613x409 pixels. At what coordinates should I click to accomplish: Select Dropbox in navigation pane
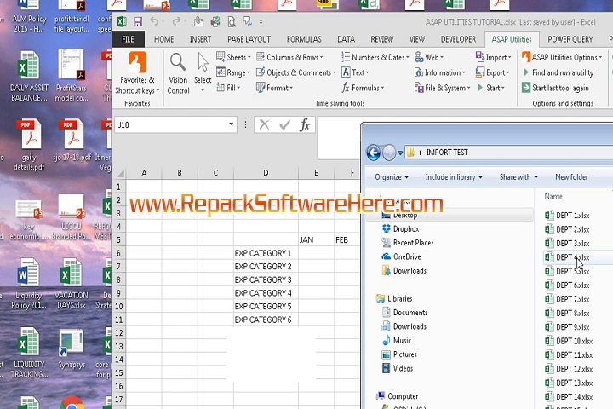pyautogui.click(x=400, y=229)
